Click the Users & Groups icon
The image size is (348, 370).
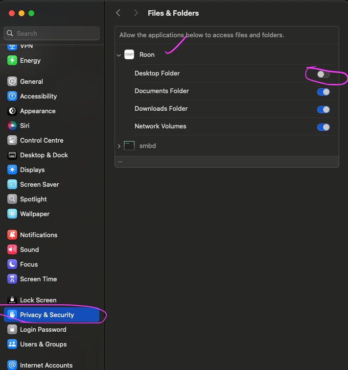[x=12, y=345]
